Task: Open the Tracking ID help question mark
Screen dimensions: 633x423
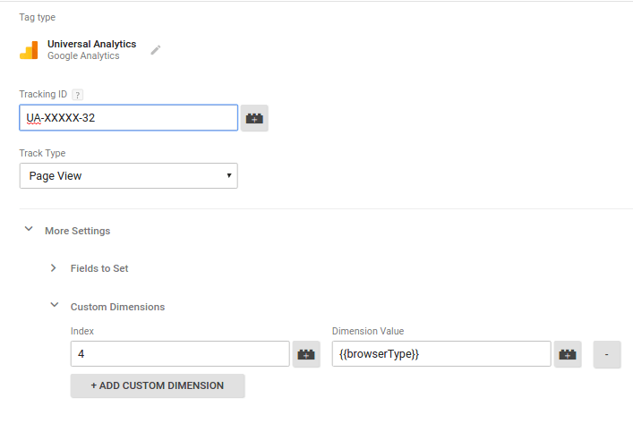Action: 78,95
